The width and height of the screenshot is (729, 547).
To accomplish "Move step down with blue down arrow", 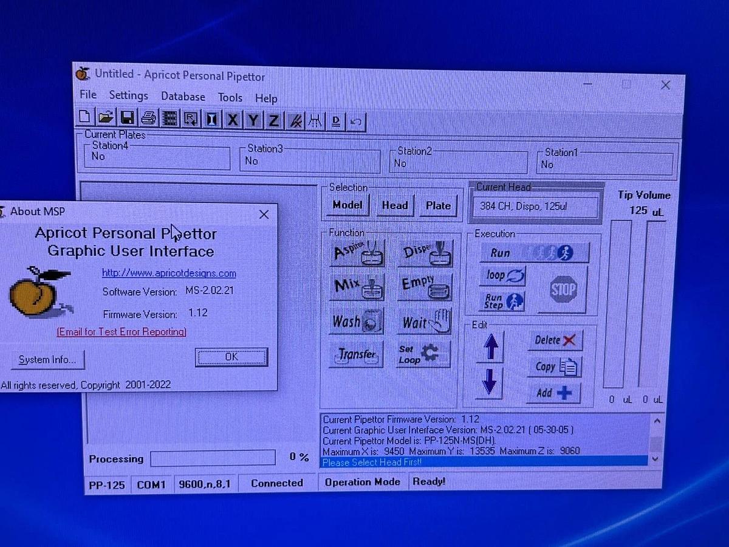I will click(x=489, y=383).
